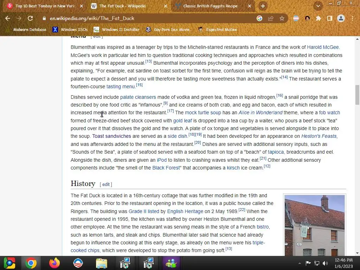Open the iPod link
360x270 pixels.
(162, 160)
